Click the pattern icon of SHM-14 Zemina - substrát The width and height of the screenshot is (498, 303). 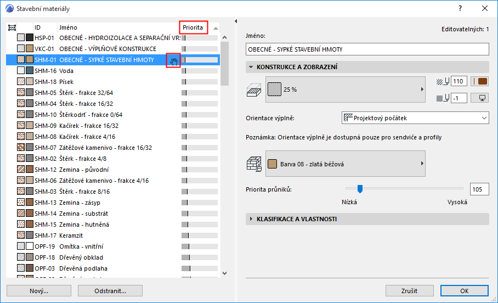pos(21,214)
